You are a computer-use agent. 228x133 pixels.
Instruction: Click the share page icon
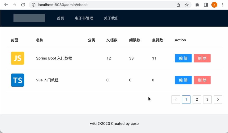[178, 5]
